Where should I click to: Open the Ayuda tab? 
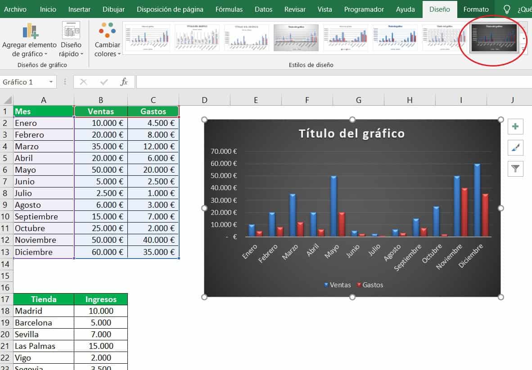(x=406, y=9)
